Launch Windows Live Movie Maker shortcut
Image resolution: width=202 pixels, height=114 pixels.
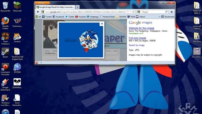[x=5, y=100]
